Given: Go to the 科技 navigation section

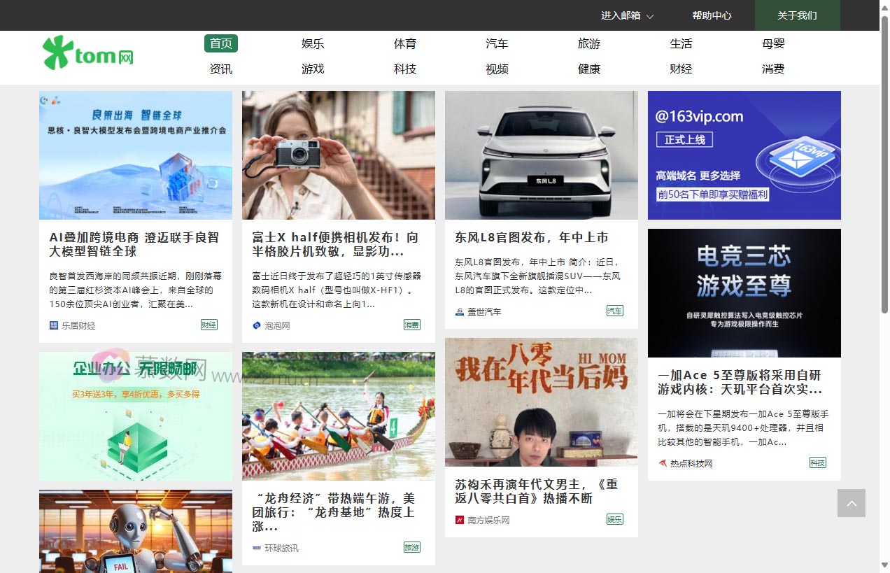Looking at the screenshot, I should pos(405,69).
